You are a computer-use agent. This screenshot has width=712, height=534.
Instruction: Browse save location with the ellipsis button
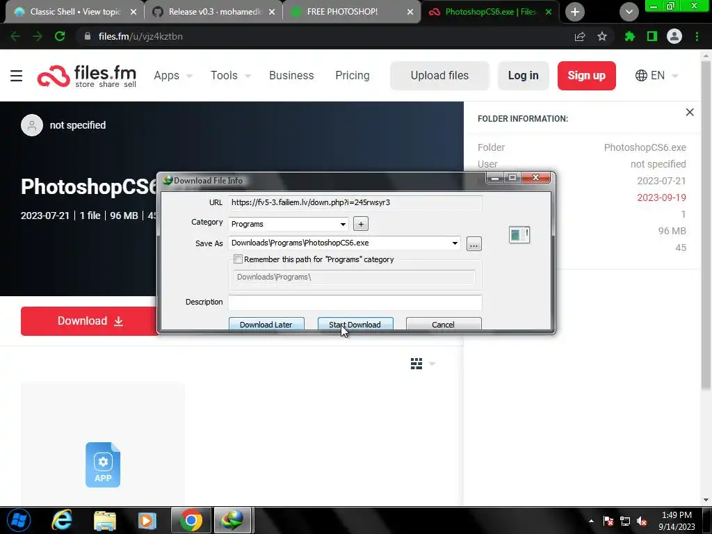coord(474,244)
